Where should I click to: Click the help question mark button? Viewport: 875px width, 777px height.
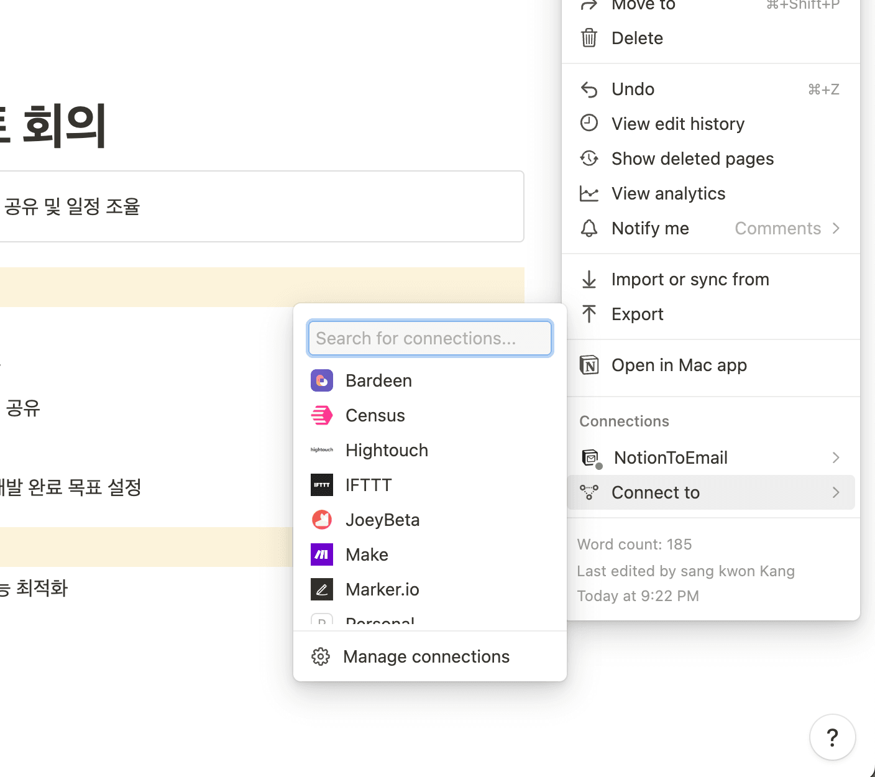tap(833, 737)
